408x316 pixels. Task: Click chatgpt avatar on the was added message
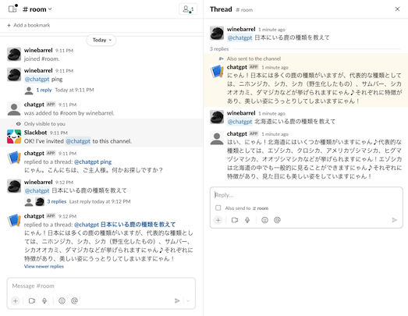pos(14,108)
